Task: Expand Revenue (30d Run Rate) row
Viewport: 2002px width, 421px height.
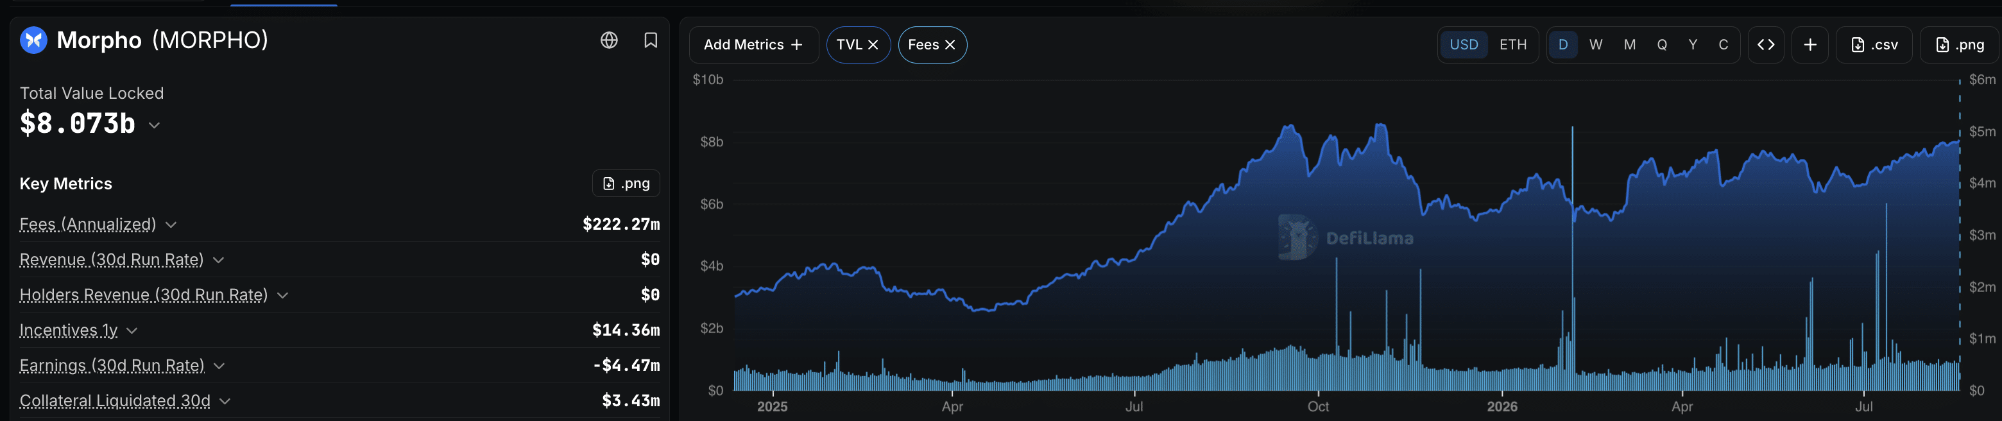Action: (x=218, y=259)
